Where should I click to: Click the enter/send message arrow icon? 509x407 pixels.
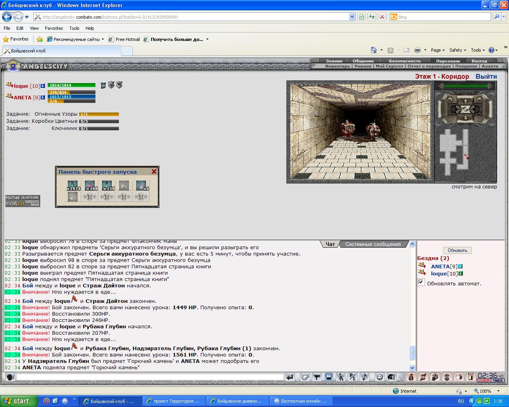(290, 377)
